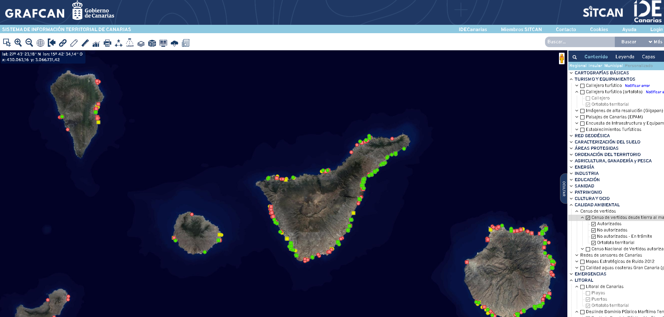
Task: Switch to the Leyenda tab
Action: coord(625,57)
